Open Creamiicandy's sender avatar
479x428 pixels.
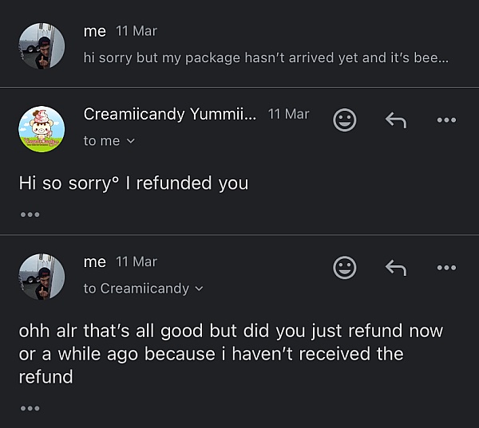pos(42,128)
